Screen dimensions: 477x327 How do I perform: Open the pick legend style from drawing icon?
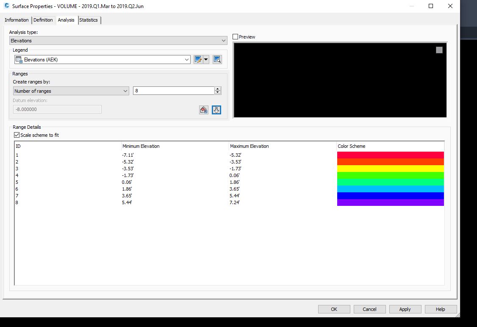coord(217,59)
